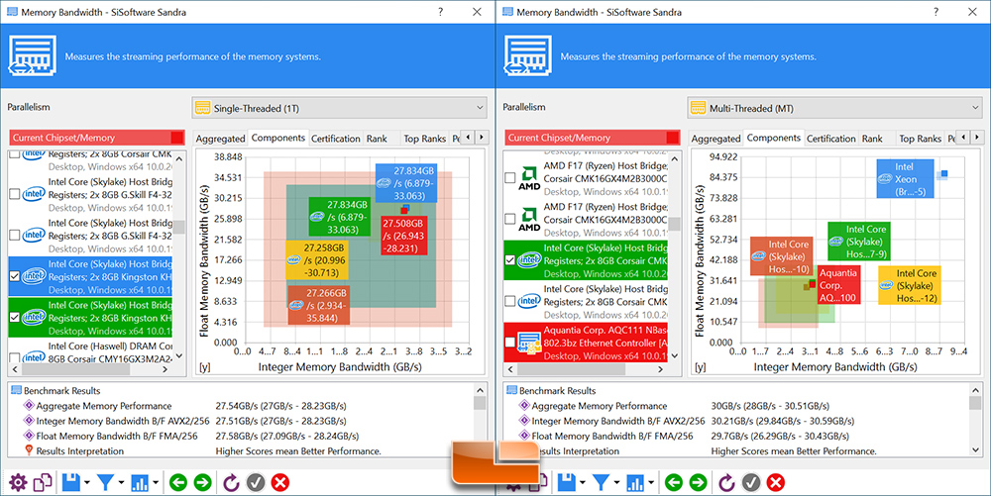Click green back arrow in Single-Threaded window
This screenshot has width=991, height=496.
[x=178, y=483]
